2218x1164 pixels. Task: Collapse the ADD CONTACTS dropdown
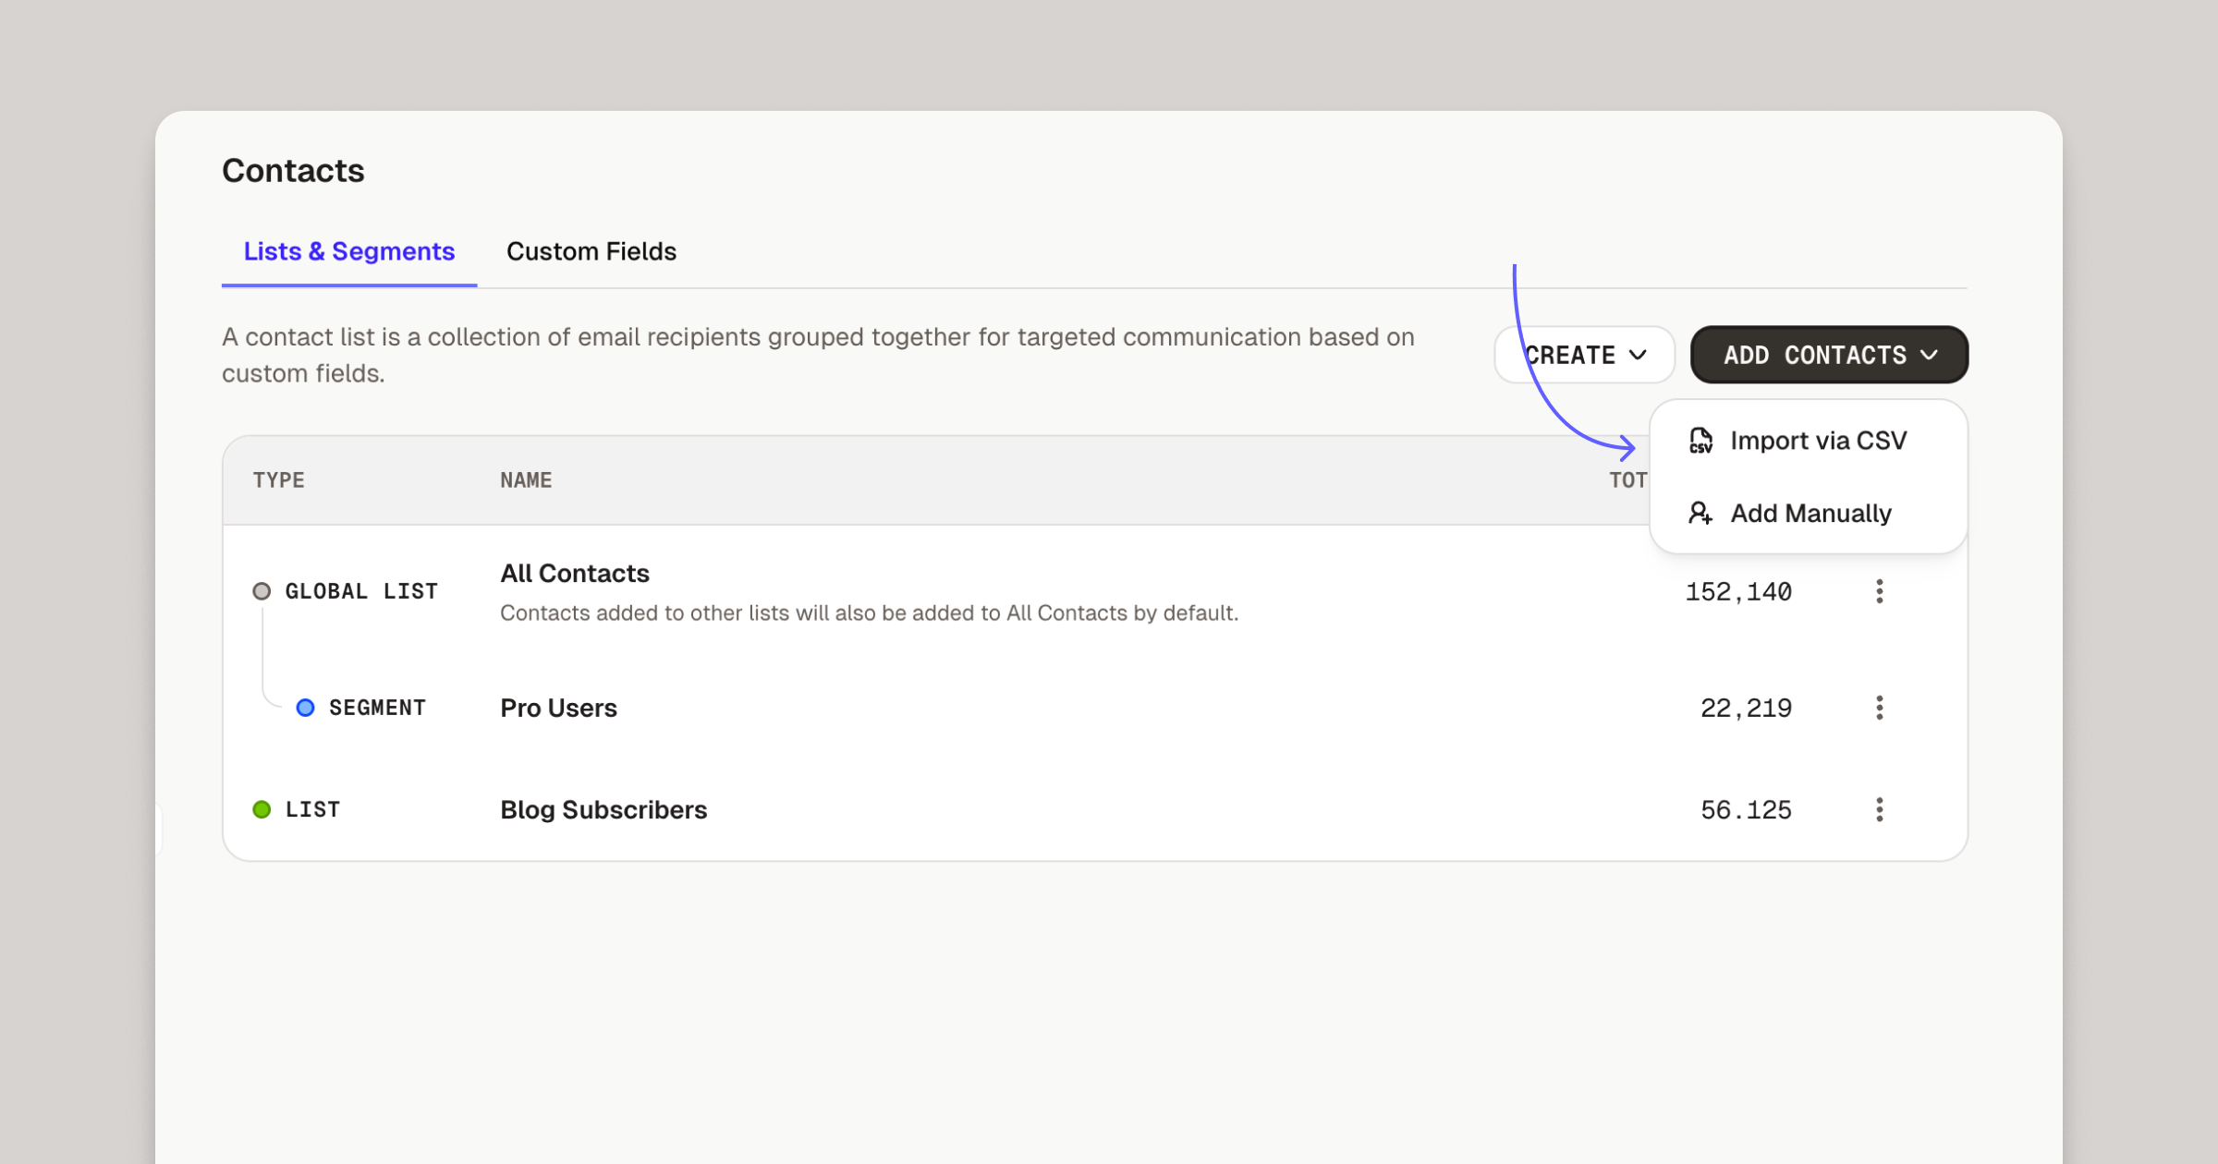pos(1827,354)
